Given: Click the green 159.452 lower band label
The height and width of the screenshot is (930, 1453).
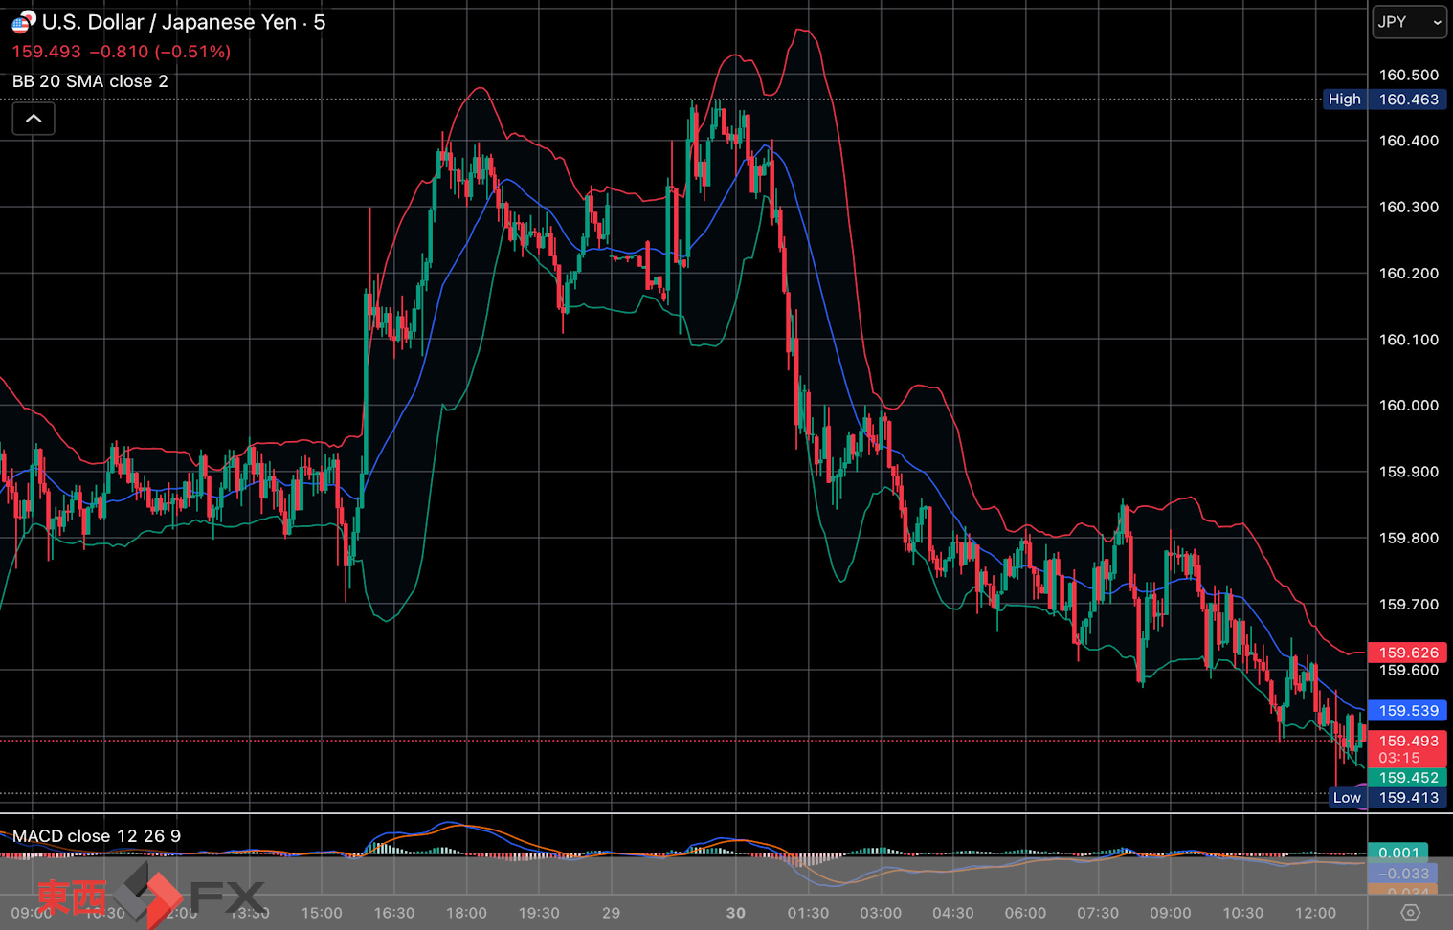Looking at the screenshot, I should click(1407, 778).
